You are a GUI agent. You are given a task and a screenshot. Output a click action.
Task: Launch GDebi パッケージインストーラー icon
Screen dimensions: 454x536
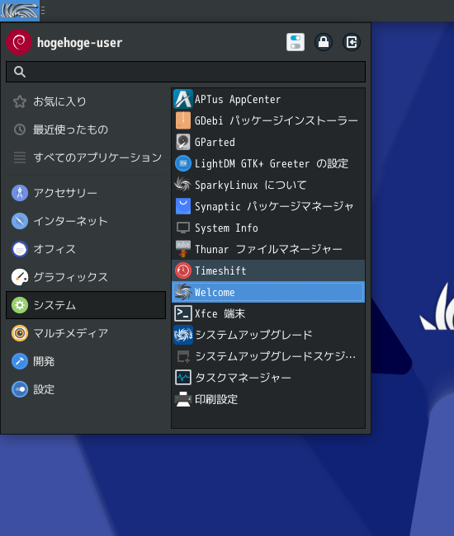[x=183, y=120]
